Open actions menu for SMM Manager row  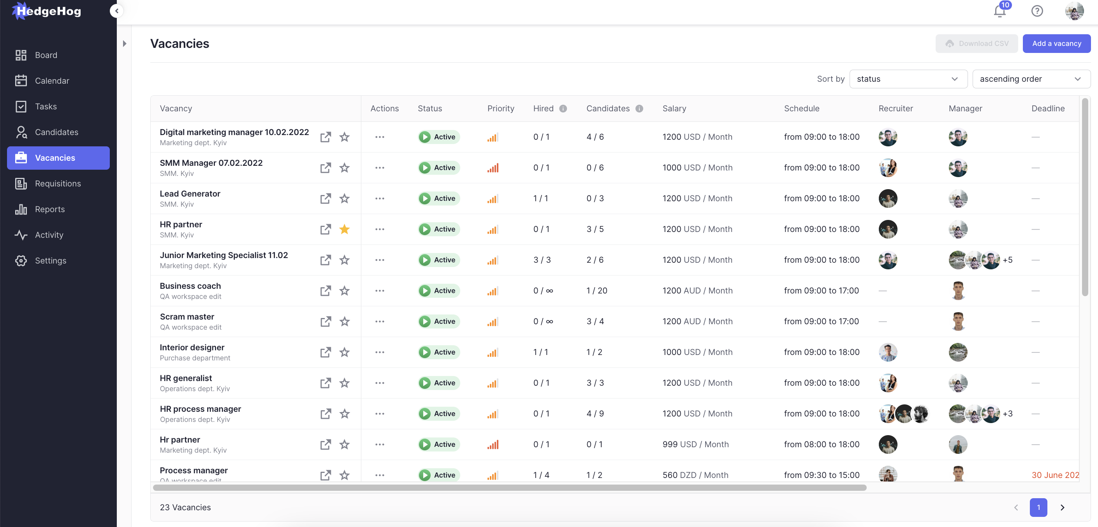tap(379, 168)
